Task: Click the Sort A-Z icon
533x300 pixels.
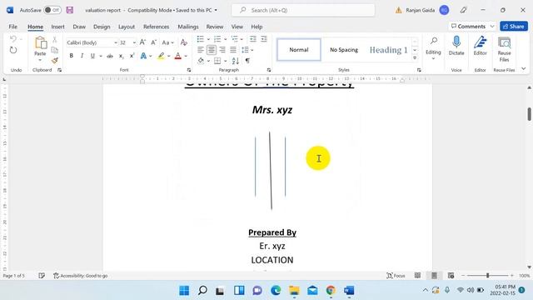Action: pyautogui.click(x=235, y=61)
